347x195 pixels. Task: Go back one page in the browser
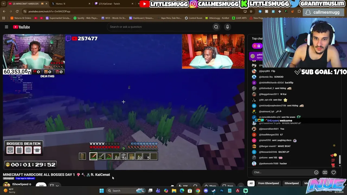(4, 11)
